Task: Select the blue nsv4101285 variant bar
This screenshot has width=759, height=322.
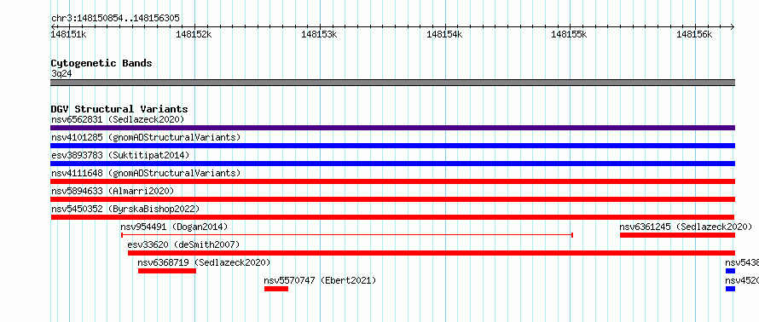Action: pyautogui.click(x=392, y=146)
